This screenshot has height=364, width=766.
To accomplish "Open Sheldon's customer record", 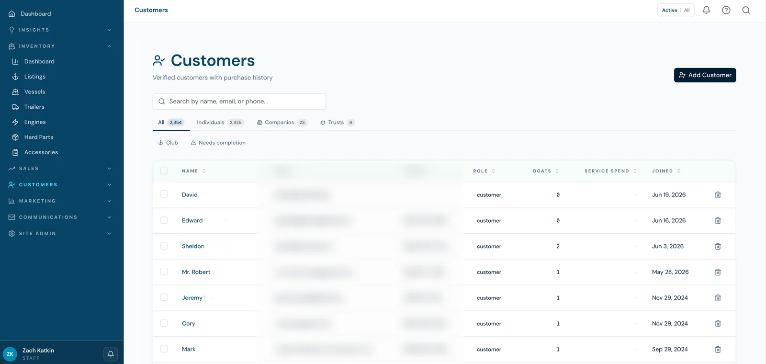I will [x=193, y=246].
